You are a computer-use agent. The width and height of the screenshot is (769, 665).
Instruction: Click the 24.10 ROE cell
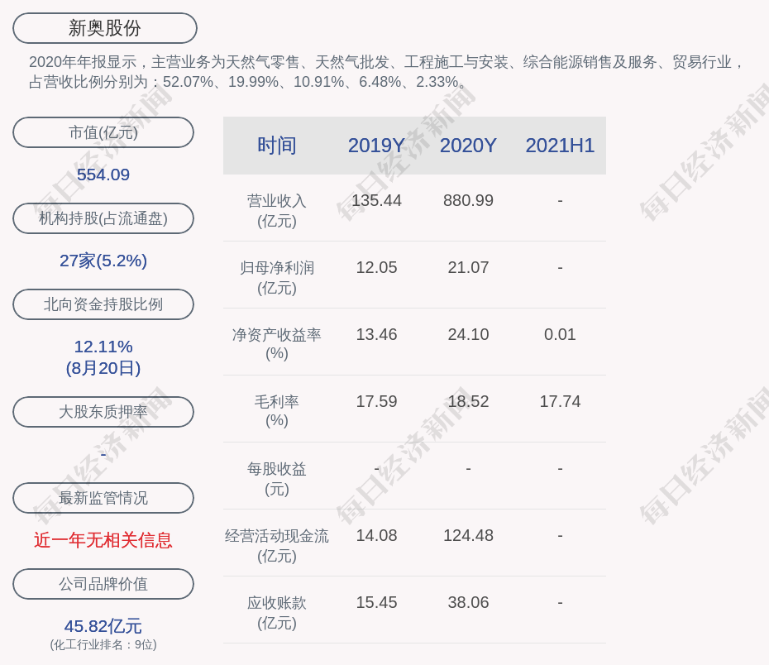468,334
